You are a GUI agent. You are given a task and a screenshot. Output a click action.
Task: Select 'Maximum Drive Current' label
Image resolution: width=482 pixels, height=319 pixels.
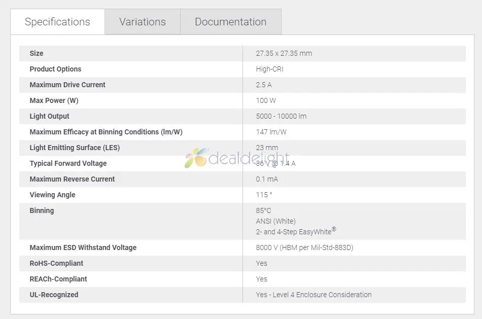[x=67, y=85]
